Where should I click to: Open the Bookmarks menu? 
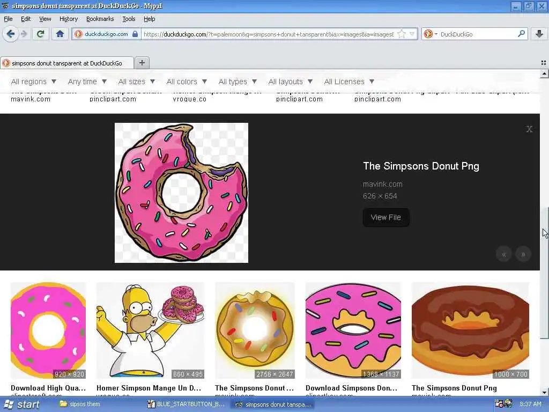coord(100,19)
